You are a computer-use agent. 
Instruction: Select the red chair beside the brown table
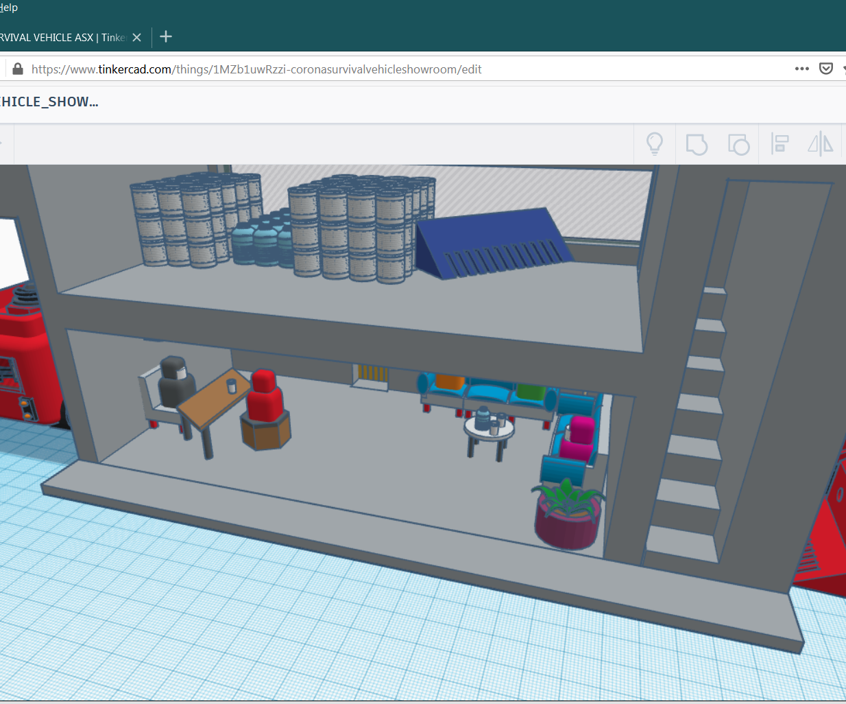tap(265, 400)
